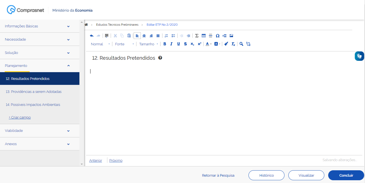The image size is (365, 183).
Task: Toggle italic formatting
Action: click(171, 44)
